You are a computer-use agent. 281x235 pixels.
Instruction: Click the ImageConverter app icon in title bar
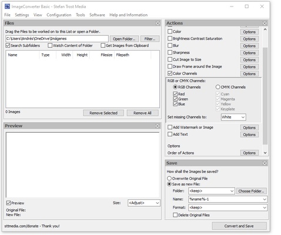click(x=7, y=6)
